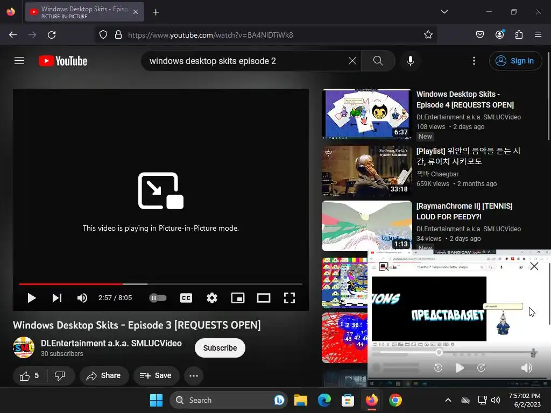Play video in picture-in-picture window
Image resolution: width=551 pixels, height=413 pixels.
pos(460,368)
